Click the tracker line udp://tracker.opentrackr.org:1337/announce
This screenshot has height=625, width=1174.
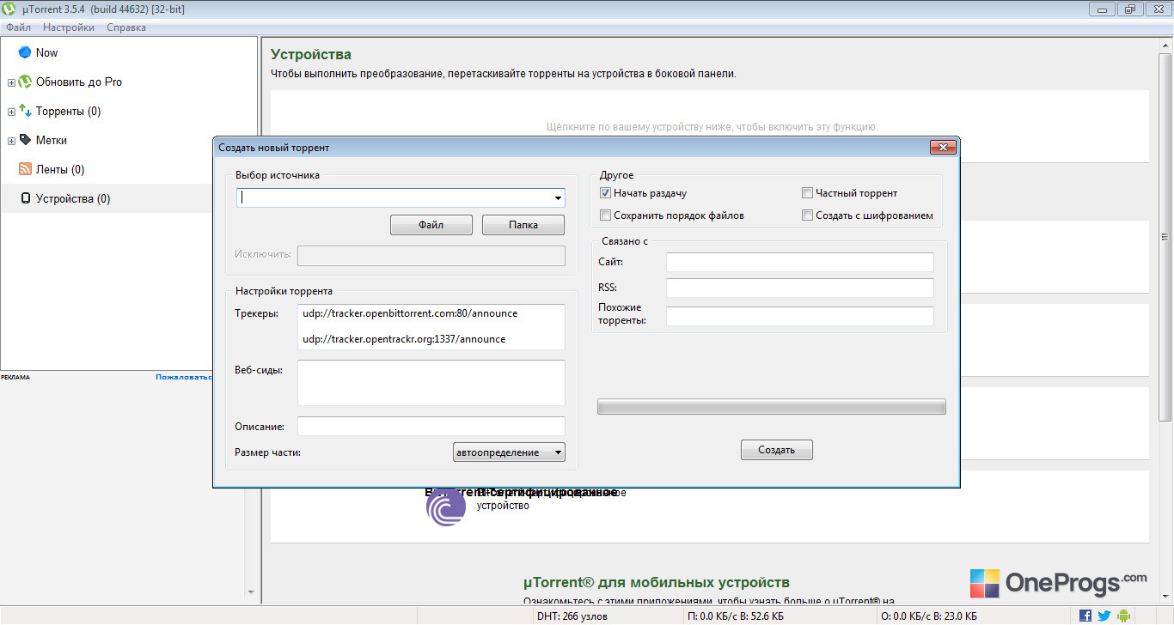tap(404, 339)
